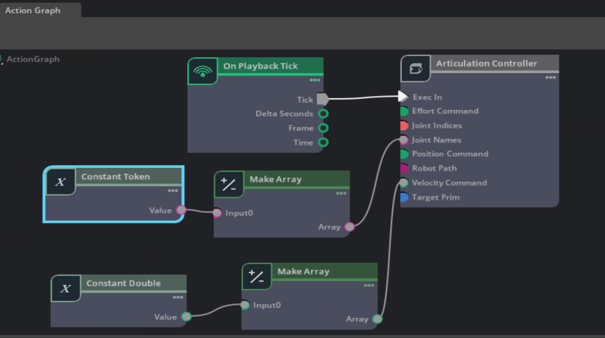Image resolution: width=605 pixels, height=338 pixels.
Task: Click the Time output port
Action: pyautogui.click(x=323, y=142)
